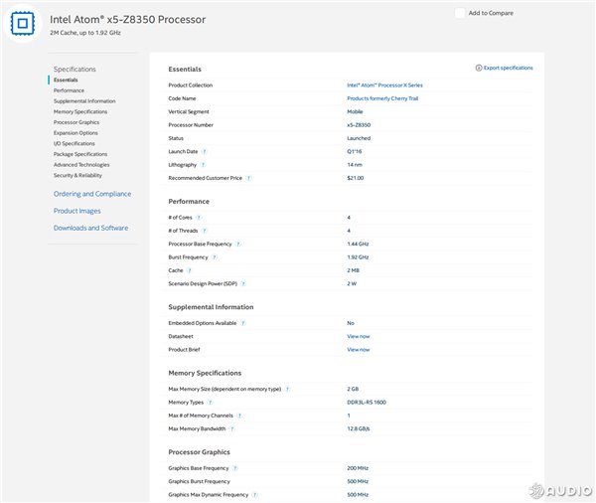Tick the Add to Compare checkbox
Screen dimensions: 596x503
coord(460,12)
